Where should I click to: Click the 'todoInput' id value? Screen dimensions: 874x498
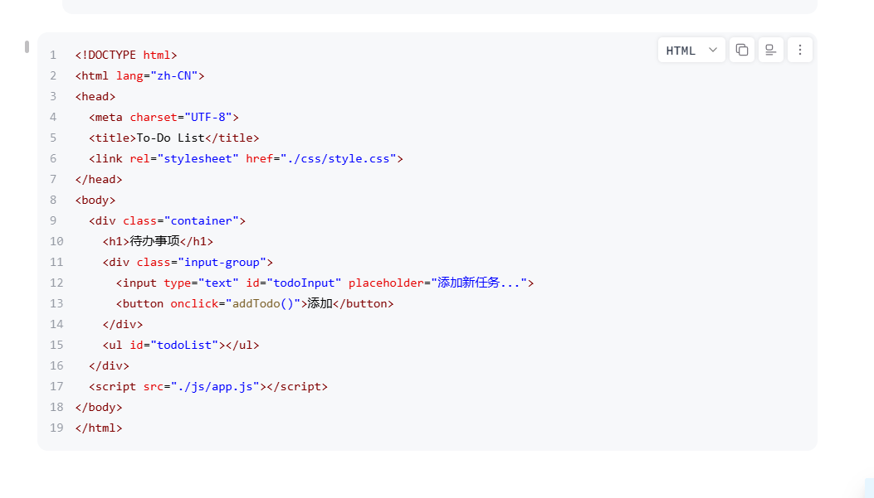tap(304, 283)
